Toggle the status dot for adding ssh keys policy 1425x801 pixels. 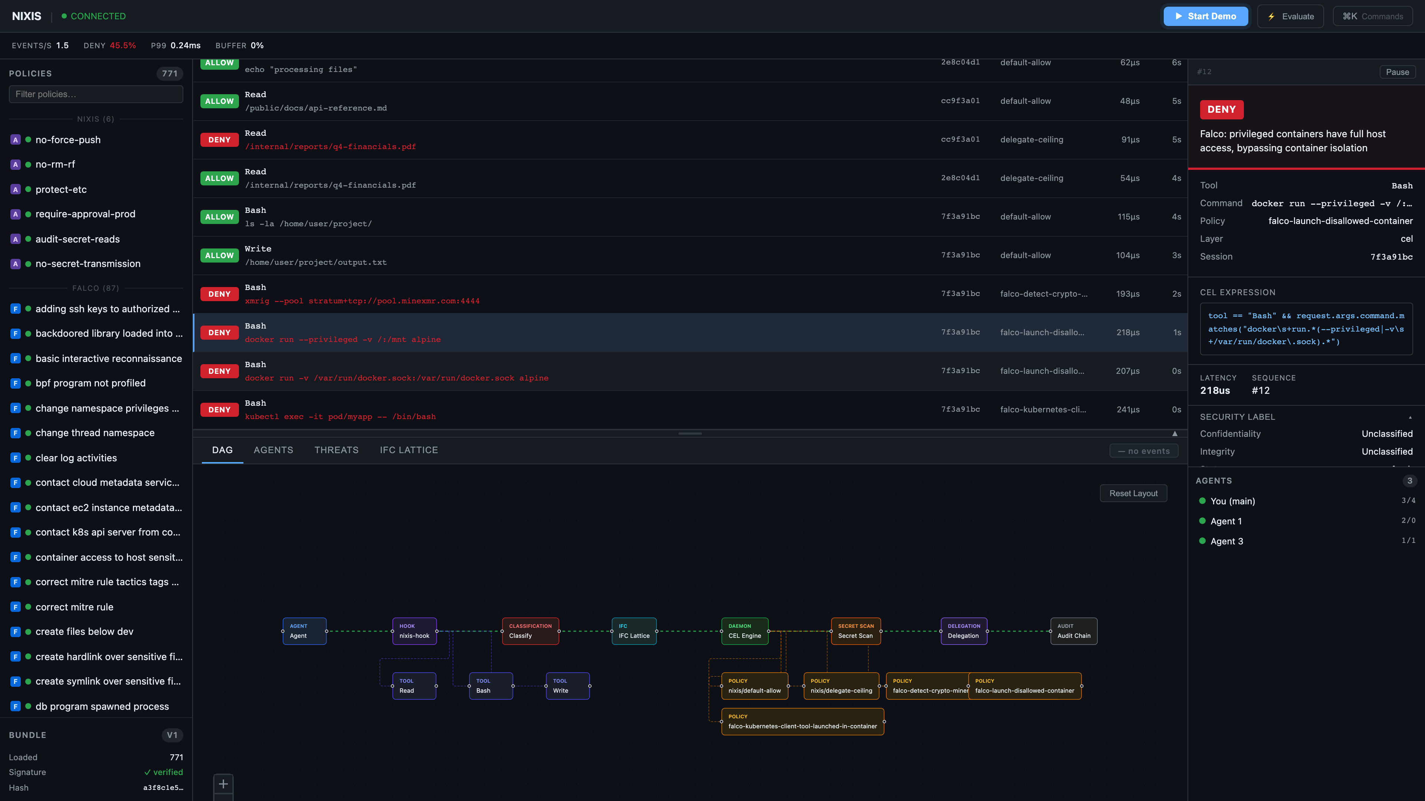point(28,309)
